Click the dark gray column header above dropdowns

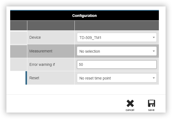pyautogui.click(x=117, y=26)
